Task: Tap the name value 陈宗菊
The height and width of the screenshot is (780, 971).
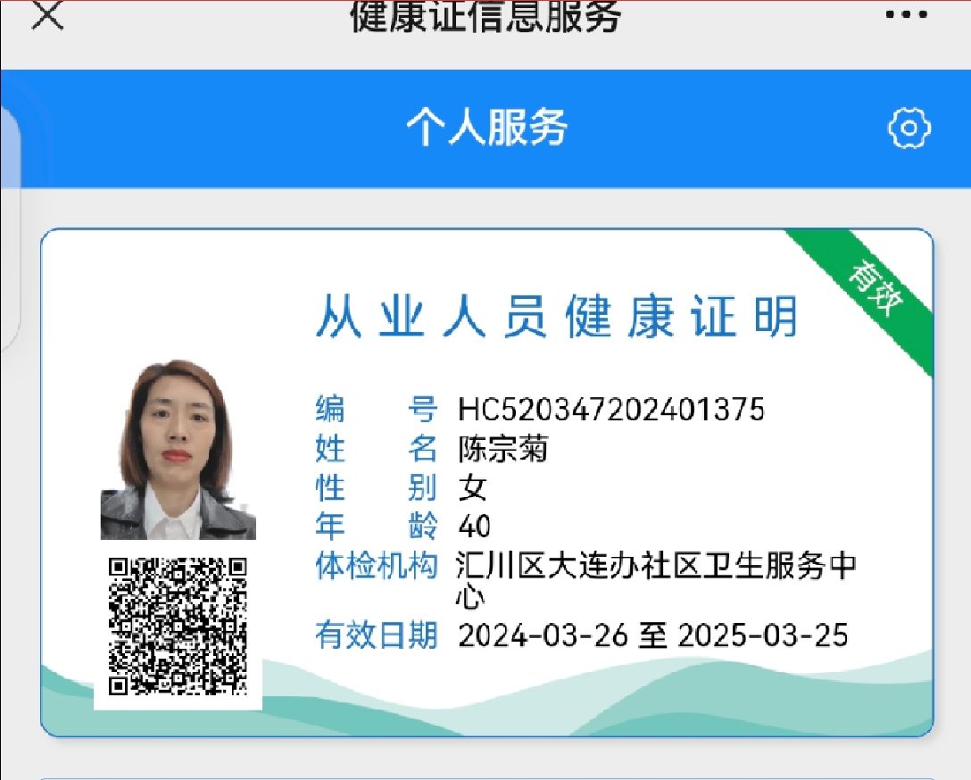Action: pos(502,449)
